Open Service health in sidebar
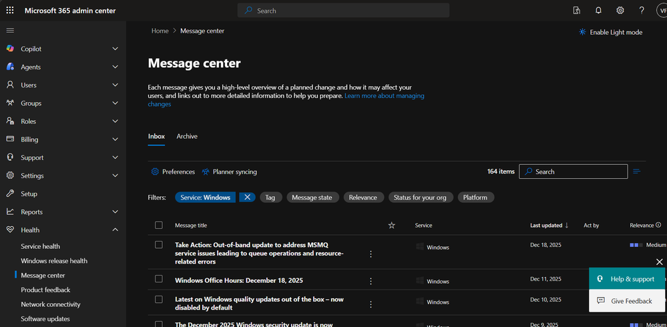The width and height of the screenshot is (667, 327). point(41,246)
